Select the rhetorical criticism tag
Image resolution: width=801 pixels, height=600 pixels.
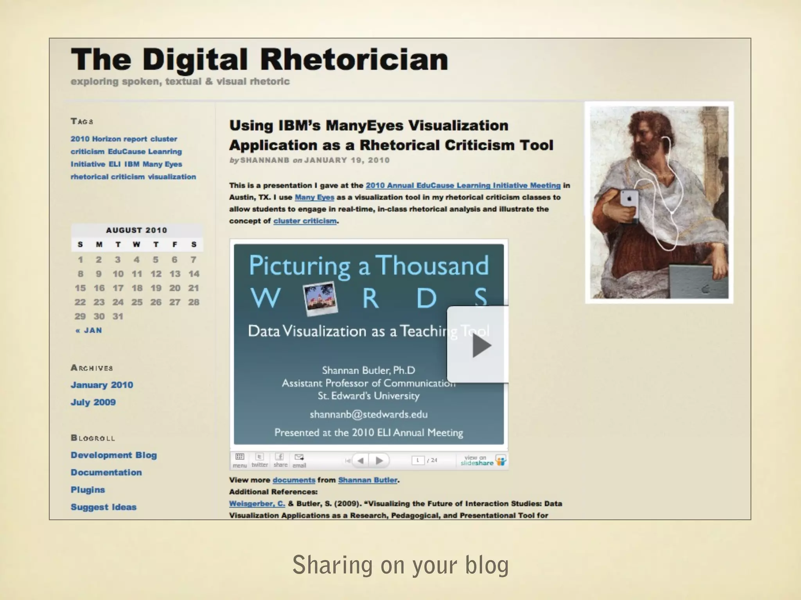108,177
